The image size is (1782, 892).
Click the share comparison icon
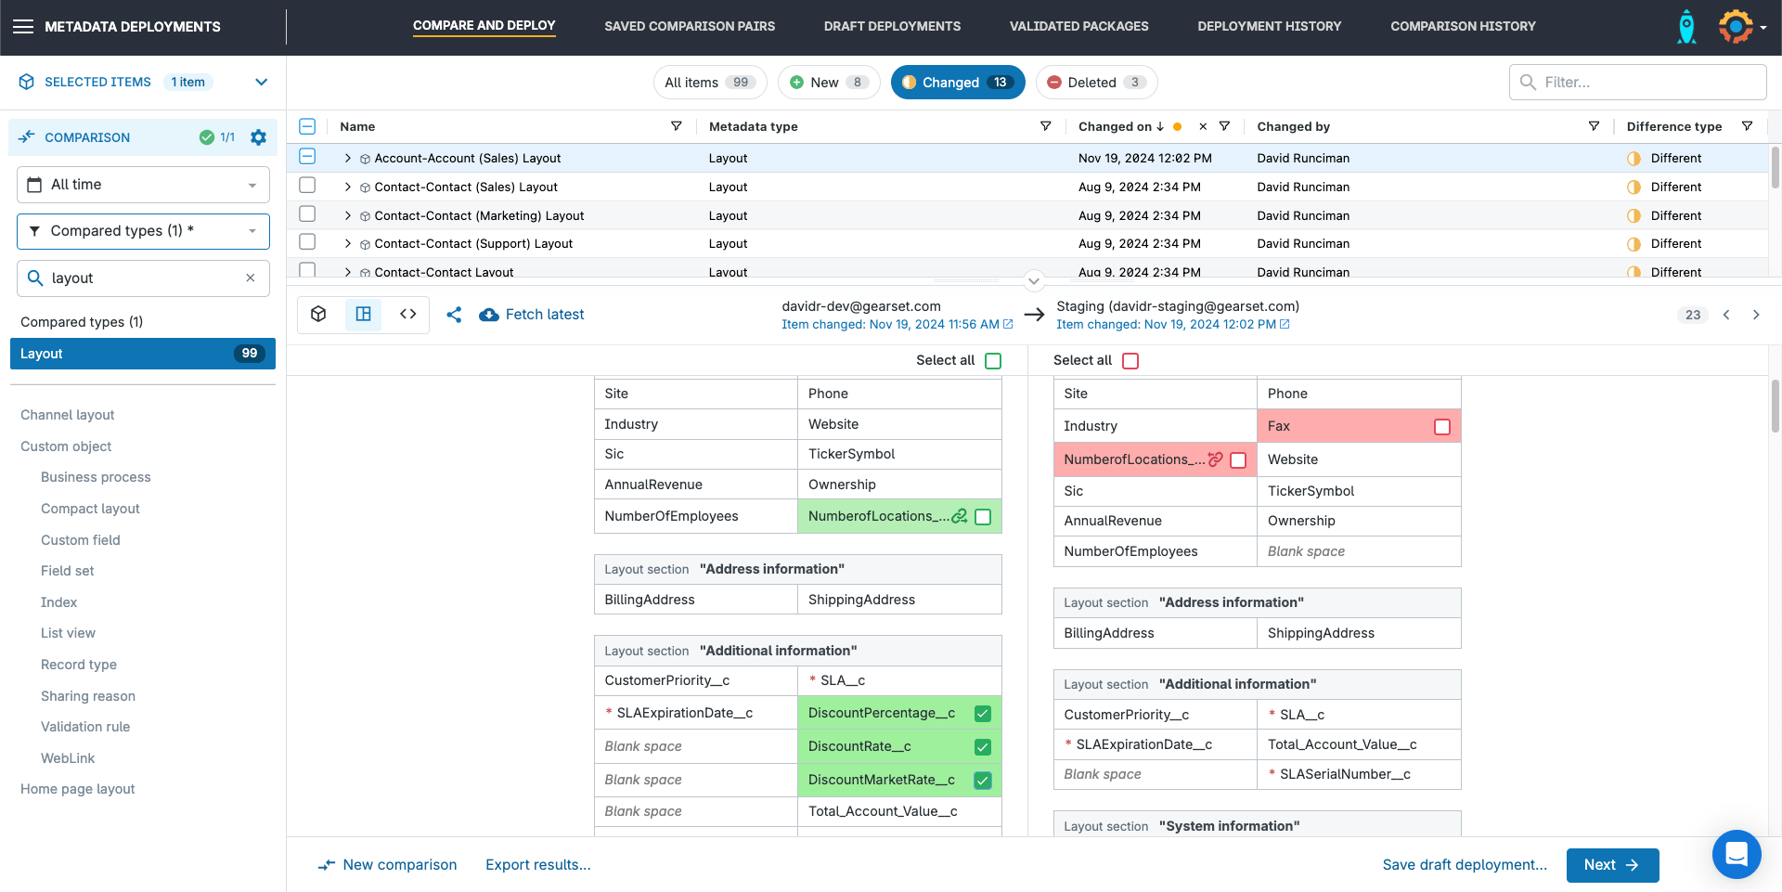click(454, 315)
